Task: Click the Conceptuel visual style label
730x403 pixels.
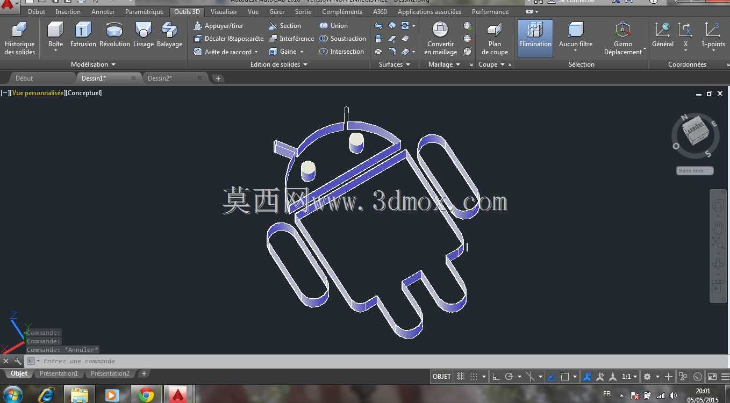Action: [x=84, y=93]
